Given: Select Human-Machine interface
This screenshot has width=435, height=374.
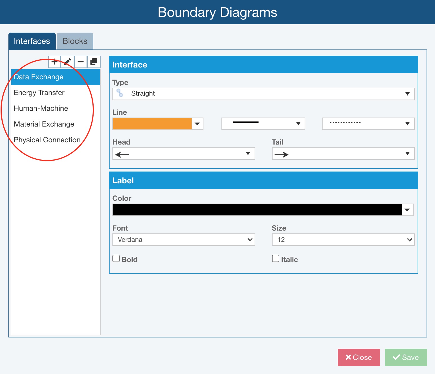Looking at the screenshot, I should click(x=56, y=109).
